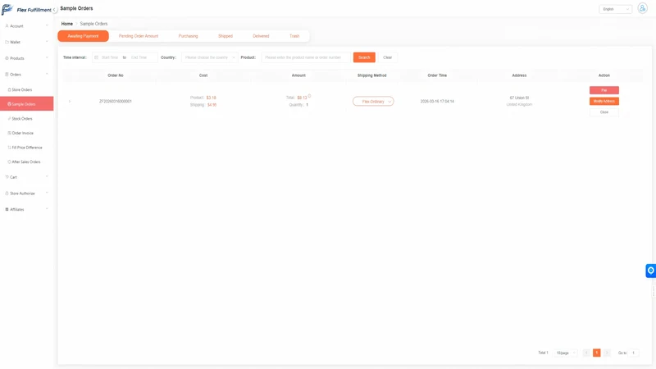This screenshot has height=369, width=656.
Task: Click the Action column header
Action: pos(604,75)
